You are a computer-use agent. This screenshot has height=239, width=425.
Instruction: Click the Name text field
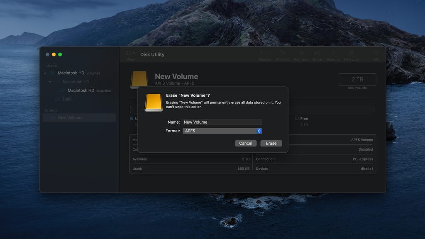click(222, 122)
